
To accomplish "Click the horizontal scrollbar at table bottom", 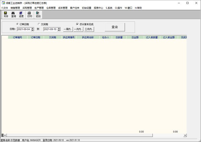I will click(94, 135).
